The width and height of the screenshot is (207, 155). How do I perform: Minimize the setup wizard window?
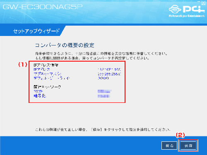coord(199,2)
